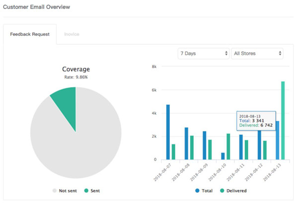Click the blue Total bar for 2018-08-13
Viewport: 298px width, 205px height.
coord(278,140)
